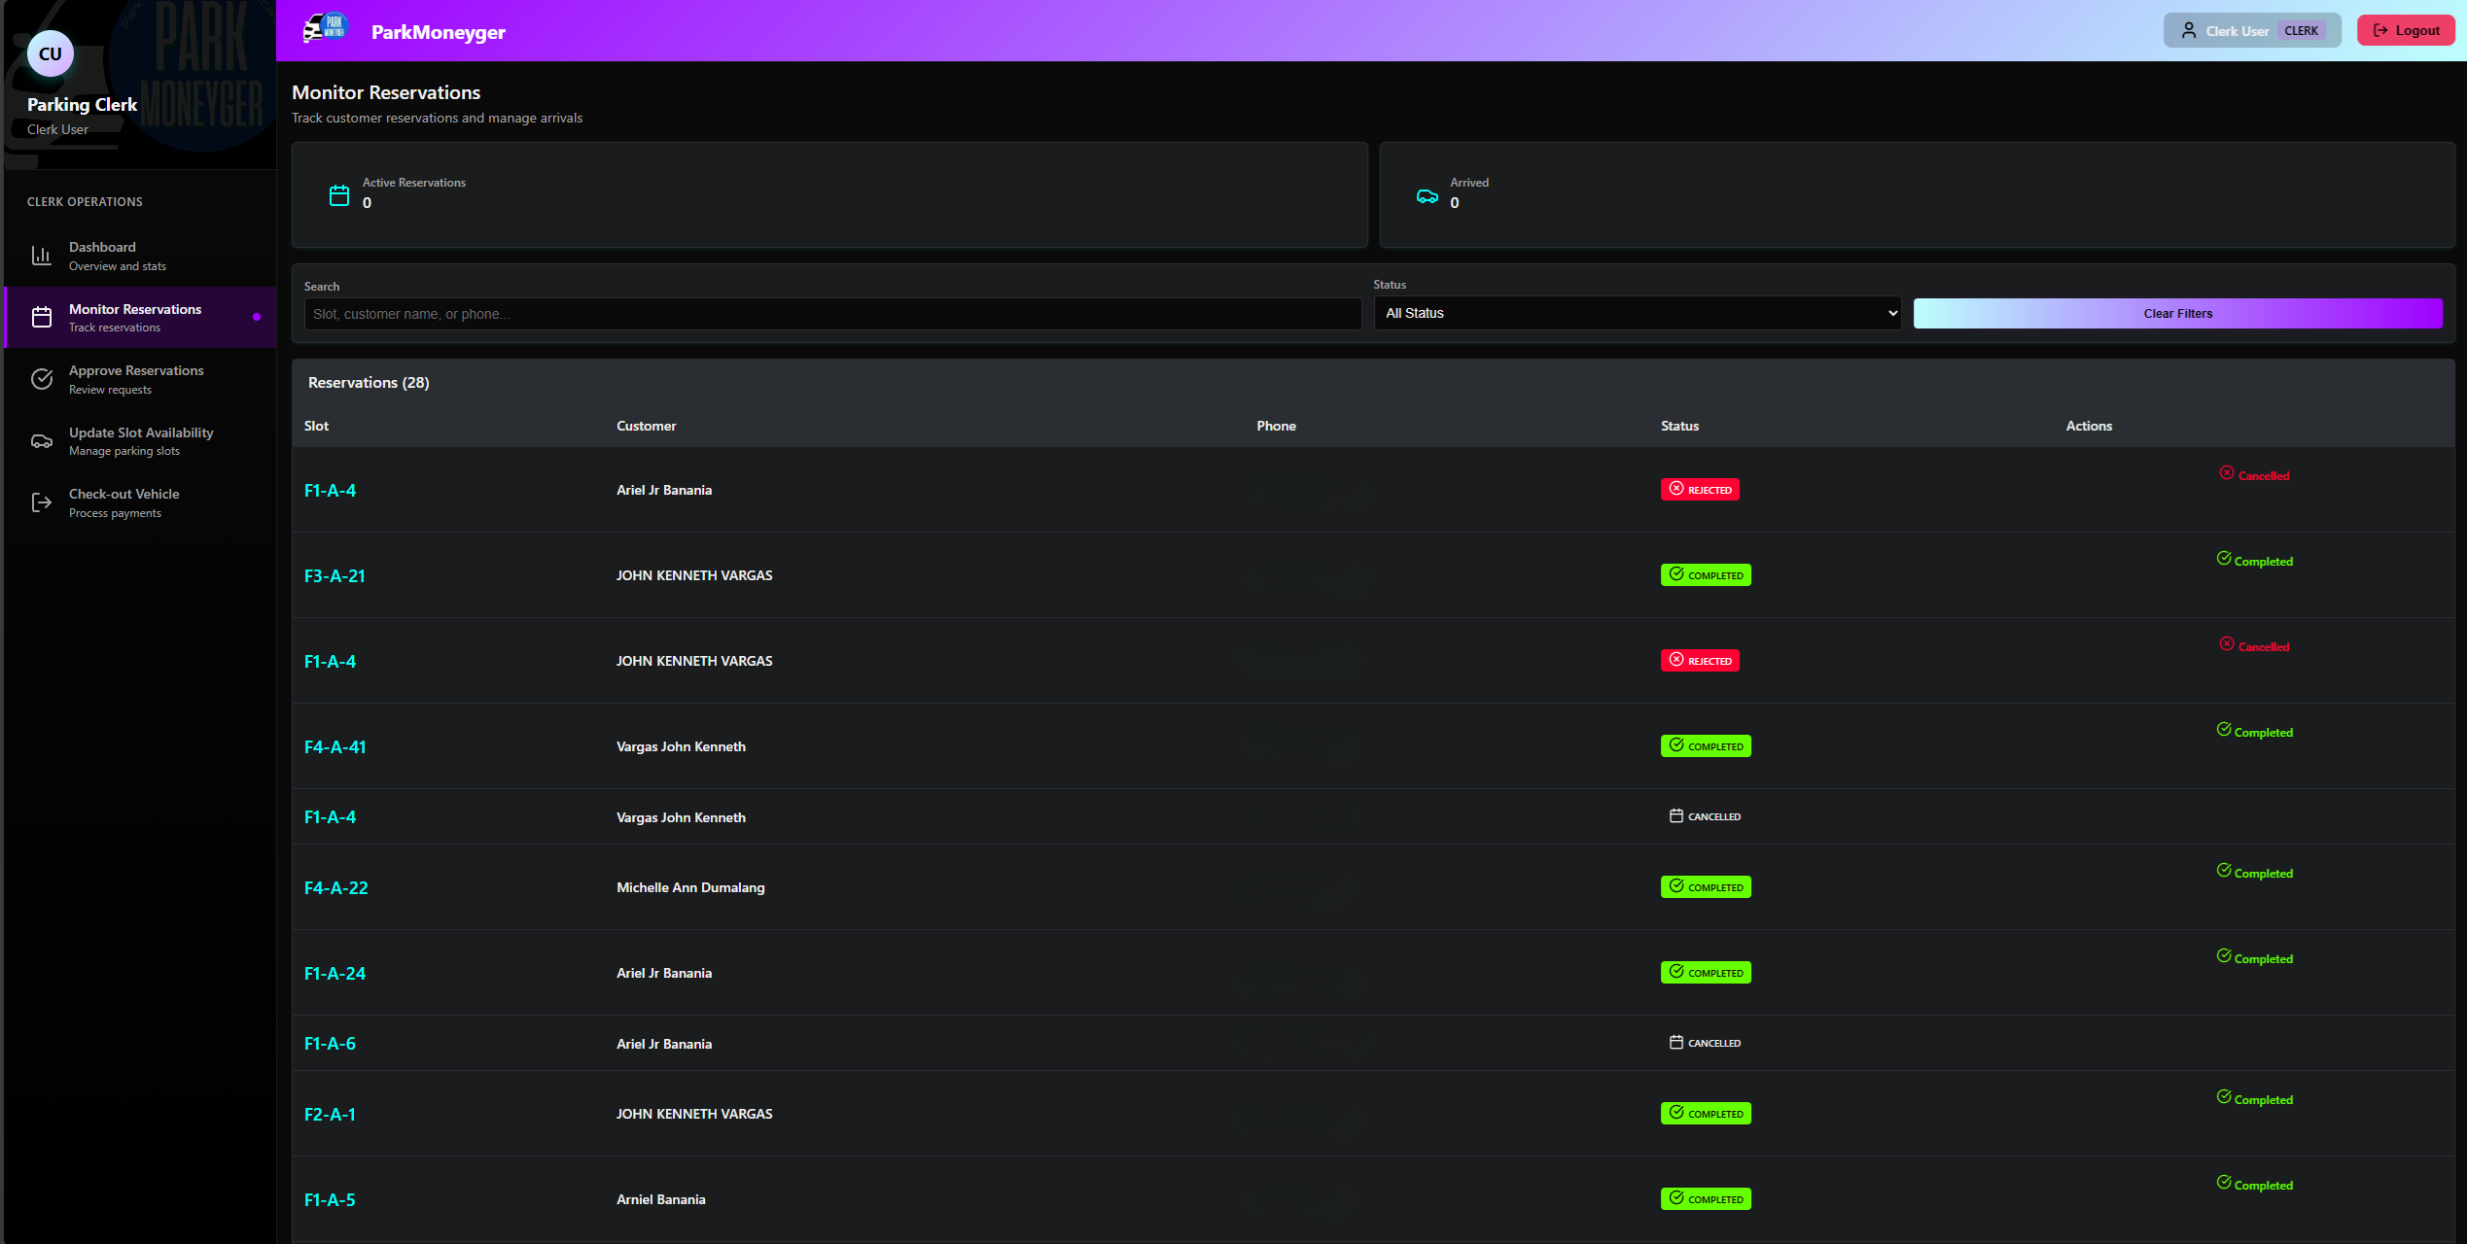Click slot F1-A-6
Screen dimensions: 2467x1244
331,1043
